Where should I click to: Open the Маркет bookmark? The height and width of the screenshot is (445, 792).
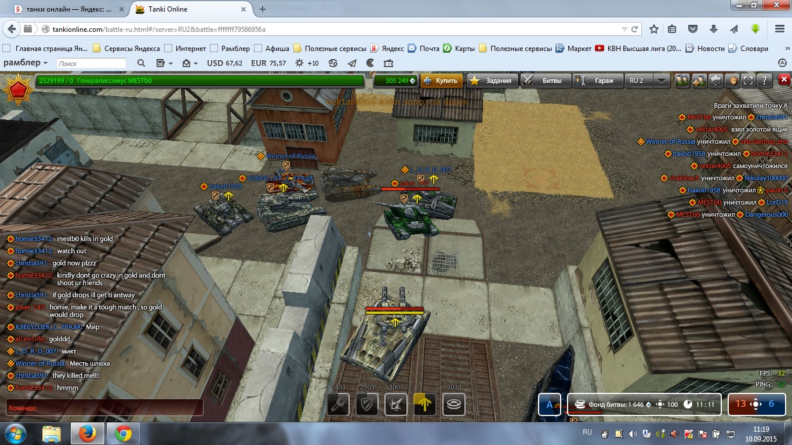(x=573, y=49)
